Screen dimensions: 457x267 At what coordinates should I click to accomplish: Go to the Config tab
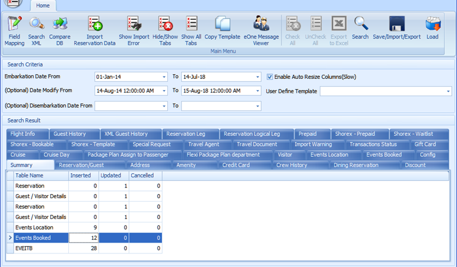click(432, 155)
